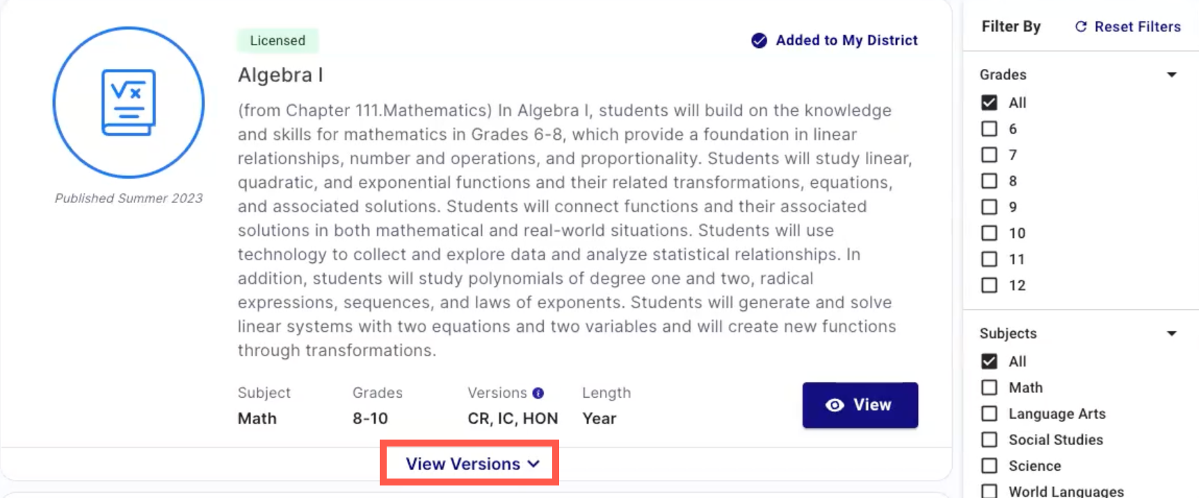Toggle the Science subject checkbox
The height and width of the screenshot is (498, 1199).
[989, 466]
